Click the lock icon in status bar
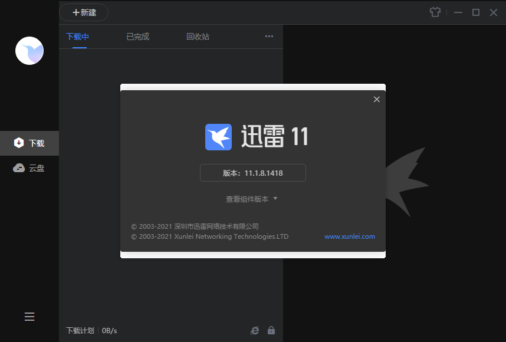Image resolution: width=506 pixels, height=342 pixels. click(271, 330)
